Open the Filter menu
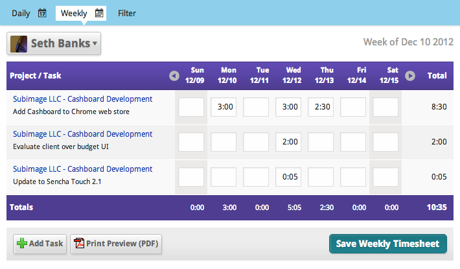Image resolution: width=460 pixels, height=269 pixels. tap(127, 13)
